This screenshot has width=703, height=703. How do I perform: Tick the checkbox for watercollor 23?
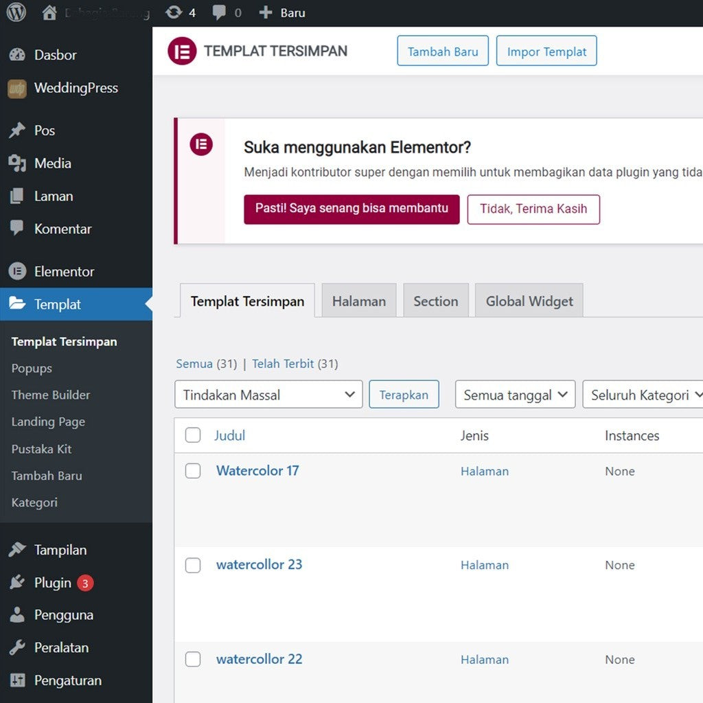(193, 565)
